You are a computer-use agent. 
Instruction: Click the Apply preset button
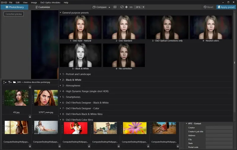[226, 7]
